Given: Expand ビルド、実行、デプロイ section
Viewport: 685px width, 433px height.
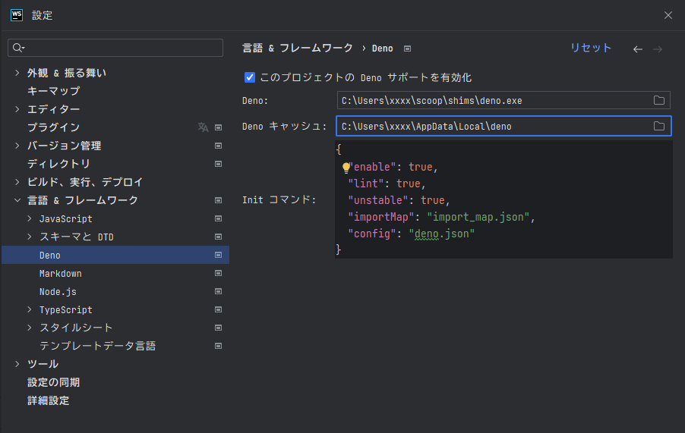Looking at the screenshot, I should pos(17,182).
